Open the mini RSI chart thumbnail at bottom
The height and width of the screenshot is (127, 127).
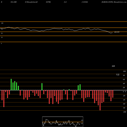click(x=63, y=122)
